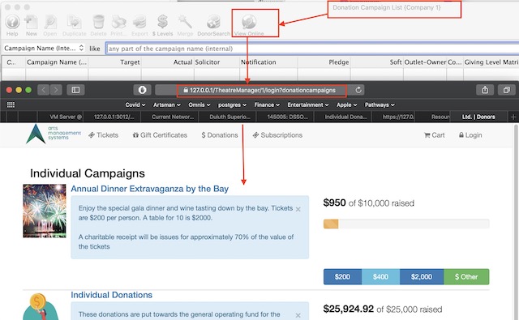Go forward in Safari browser

click(56, 90)
